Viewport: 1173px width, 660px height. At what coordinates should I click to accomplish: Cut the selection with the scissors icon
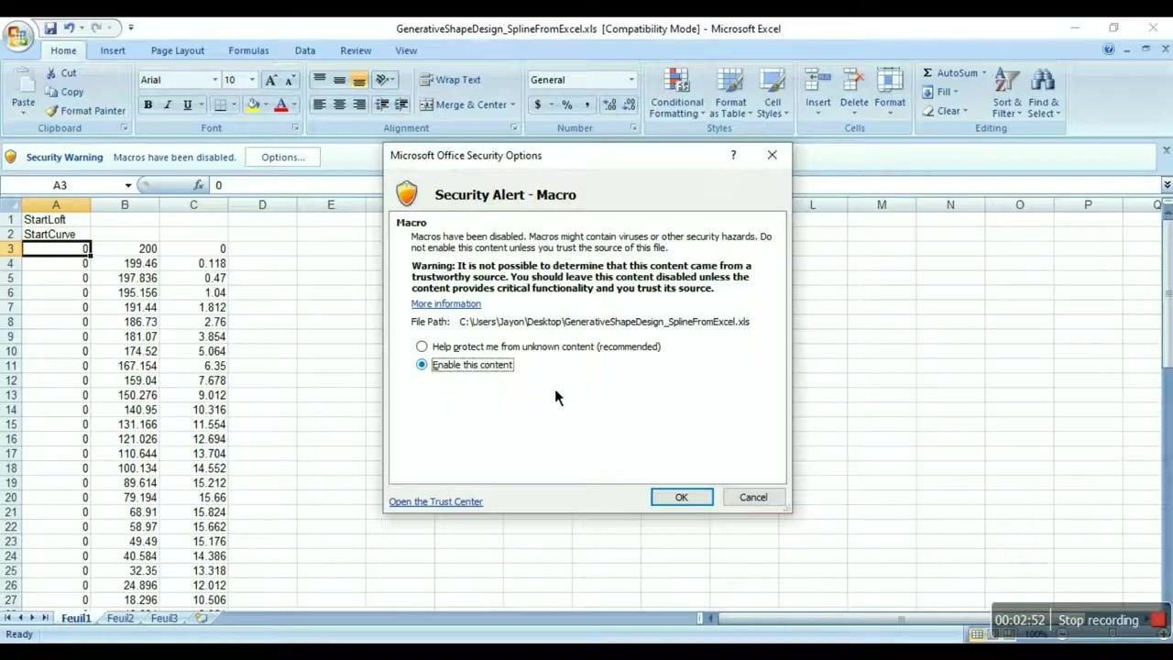[x=51, y=72]
